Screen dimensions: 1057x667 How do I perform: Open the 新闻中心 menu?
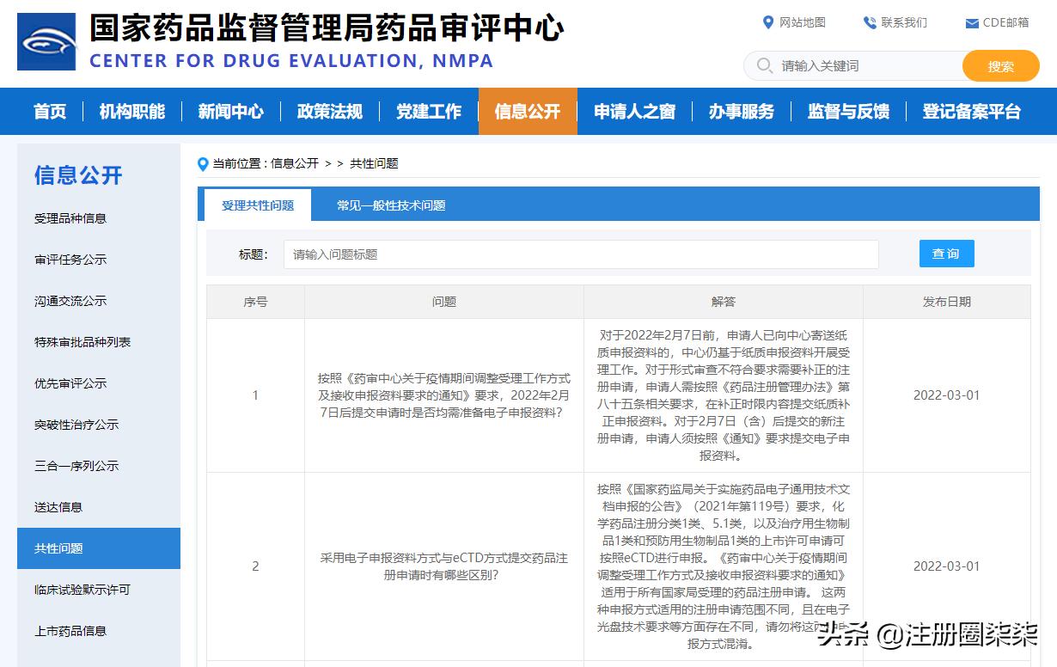point(229,111)
